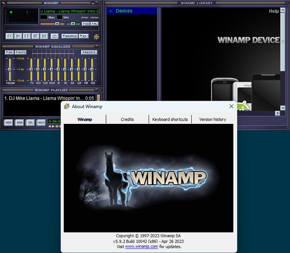Open the equalizer Presets menu
The width and height of the screenshot is (290, 253).
(89, 52)
